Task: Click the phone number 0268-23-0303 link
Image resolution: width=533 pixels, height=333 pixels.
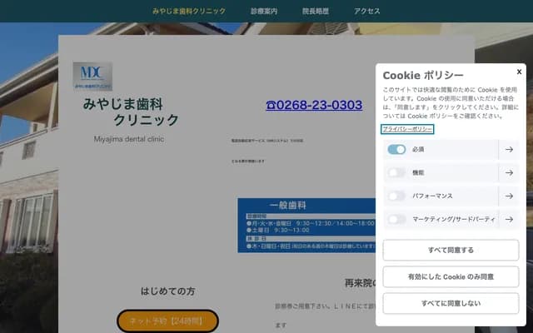Action: [314, 105]
